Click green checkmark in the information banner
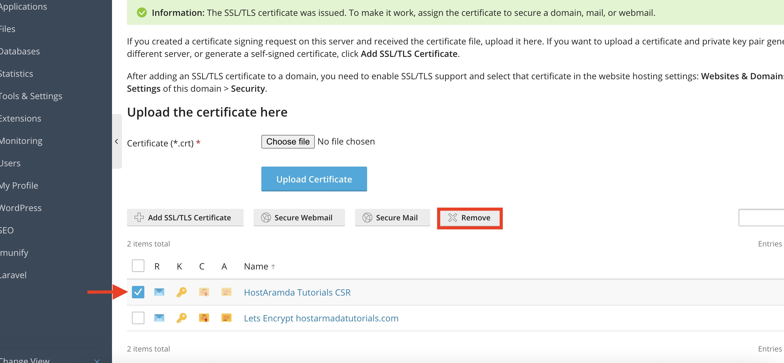This screenshot has height=363, width=784. pos(142,13)
